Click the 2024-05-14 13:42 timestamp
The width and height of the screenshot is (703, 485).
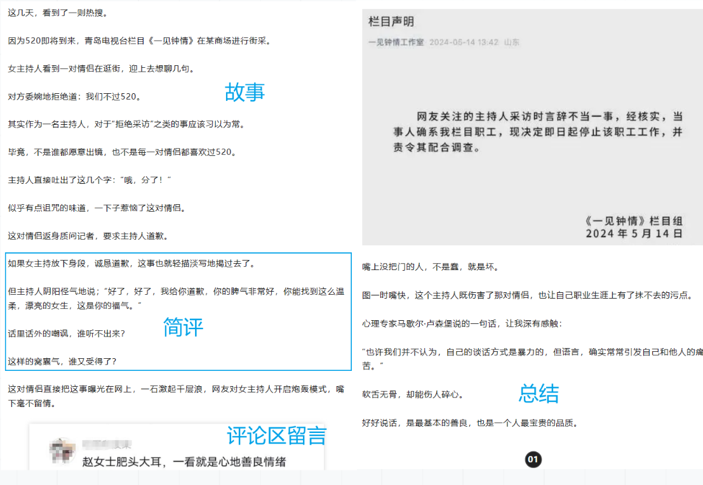pos(464,42)
